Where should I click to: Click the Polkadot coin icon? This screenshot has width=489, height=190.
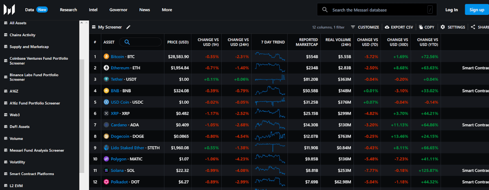click(106, 182)
